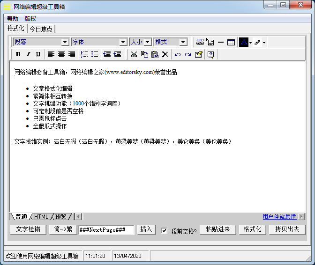Viewport: 315px width, 265px height.
Task: Copy selection with the copy icon
Action: [144, 54]
